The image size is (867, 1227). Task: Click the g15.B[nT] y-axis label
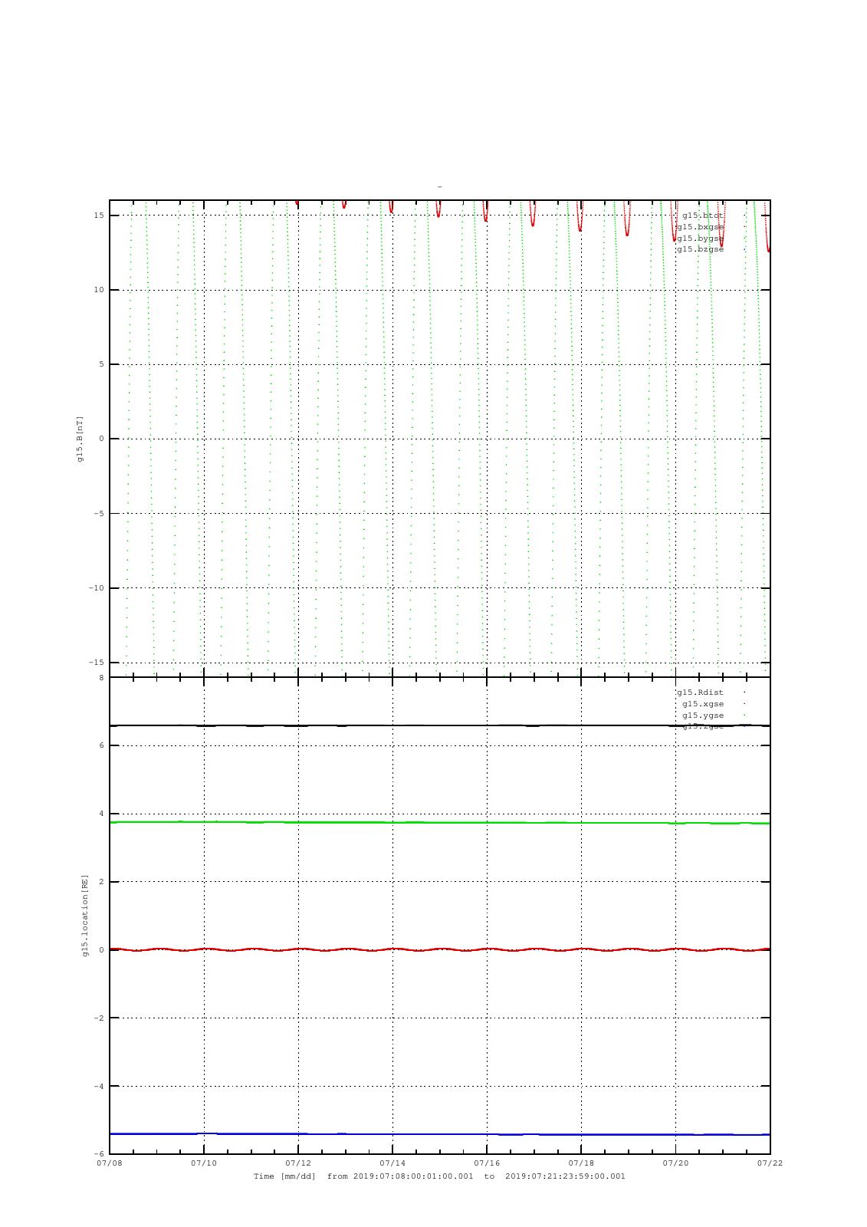click(80, 439)
